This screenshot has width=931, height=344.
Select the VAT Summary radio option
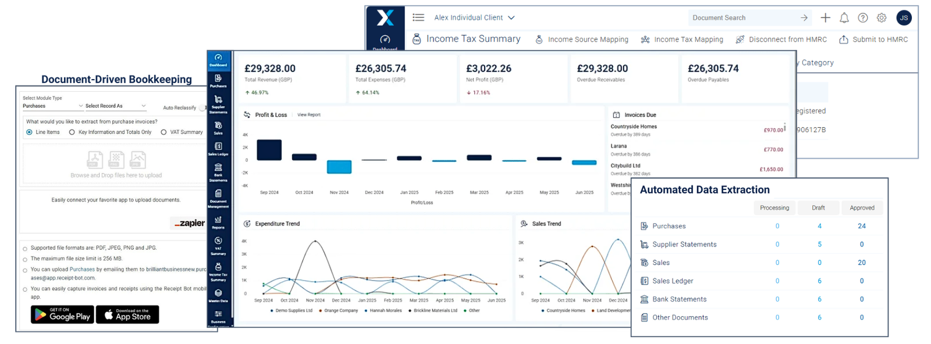tap(164, 132)
